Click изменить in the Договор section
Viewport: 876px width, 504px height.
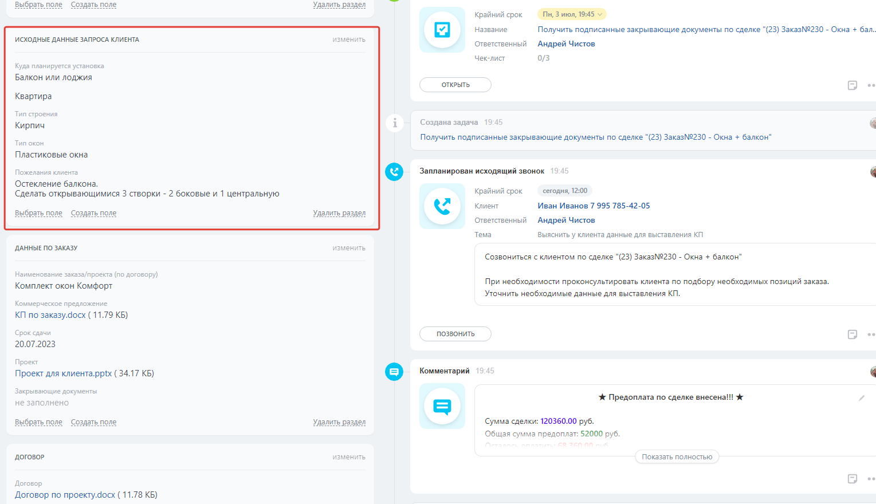tap(349, 457)
